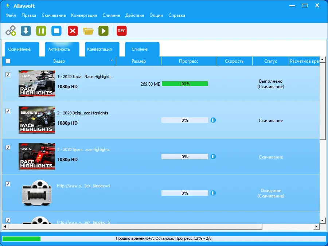Click the Italy Race Highlights thumbnail

coord(37,84)
